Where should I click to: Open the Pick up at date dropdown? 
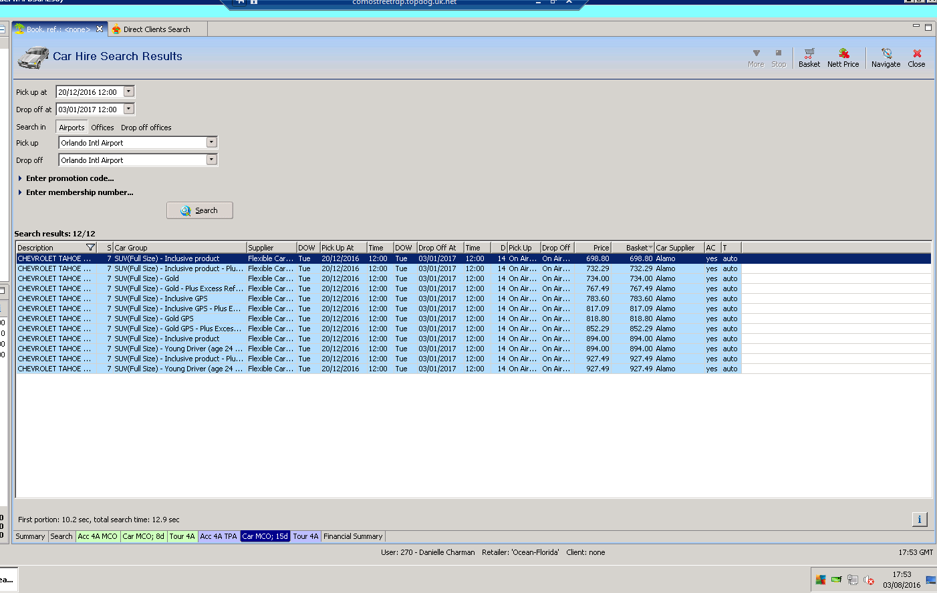coord(129,91)
